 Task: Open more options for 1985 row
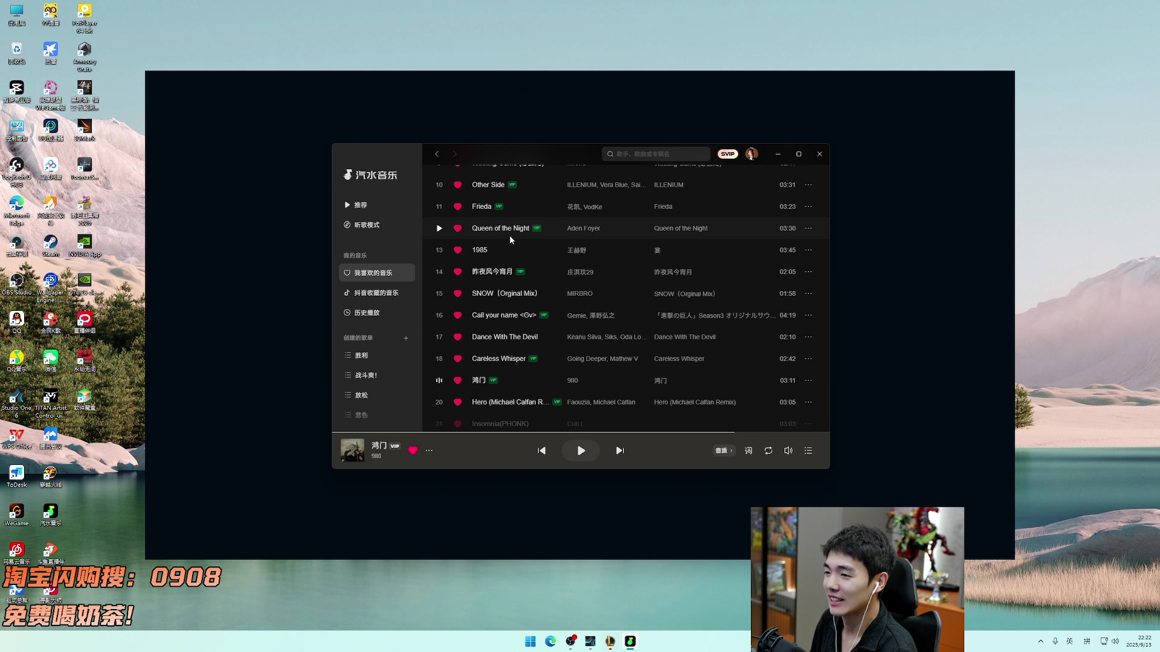(x=808, y=250)
